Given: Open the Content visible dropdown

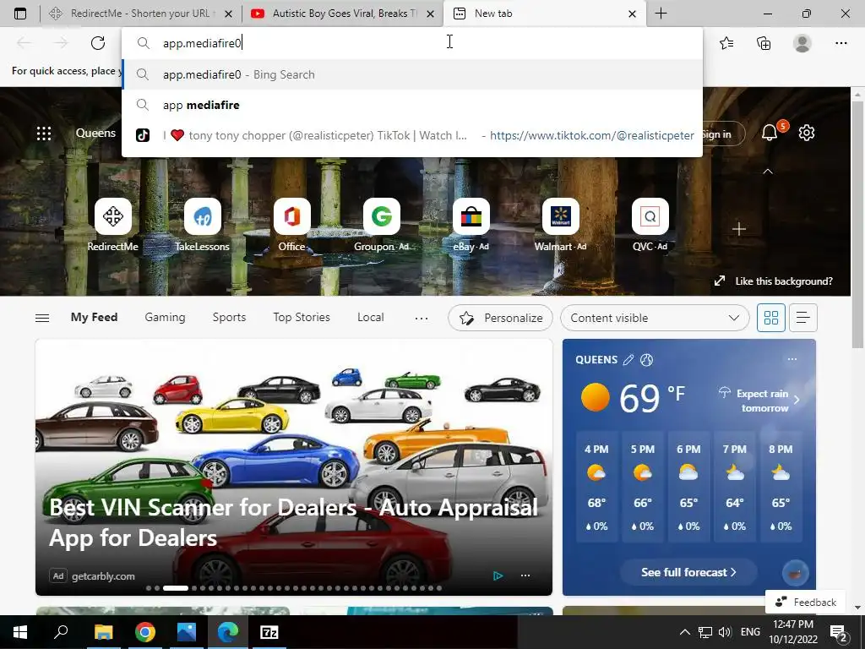Looking at the screenshot, I should [655, 318].
